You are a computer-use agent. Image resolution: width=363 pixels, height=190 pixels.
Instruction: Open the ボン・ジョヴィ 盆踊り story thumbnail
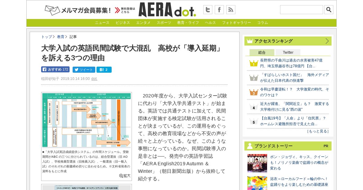[x=257, y=163]
